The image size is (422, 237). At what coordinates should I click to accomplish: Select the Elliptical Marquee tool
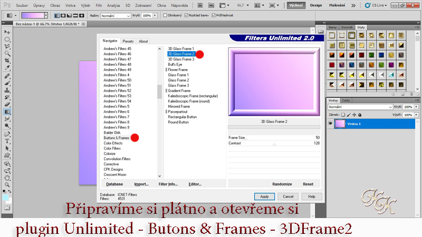[7, 39]
